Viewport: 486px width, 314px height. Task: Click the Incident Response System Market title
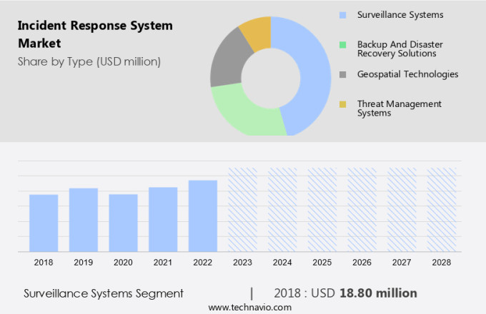point(95,34)
